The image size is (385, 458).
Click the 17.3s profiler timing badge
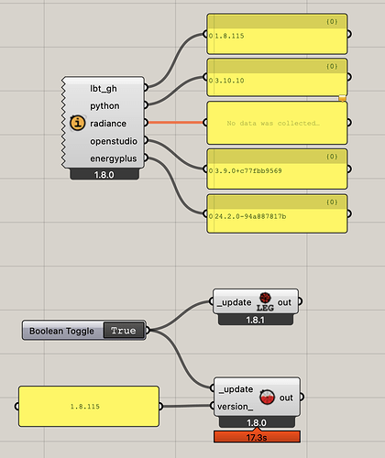[x=257, y=437]
